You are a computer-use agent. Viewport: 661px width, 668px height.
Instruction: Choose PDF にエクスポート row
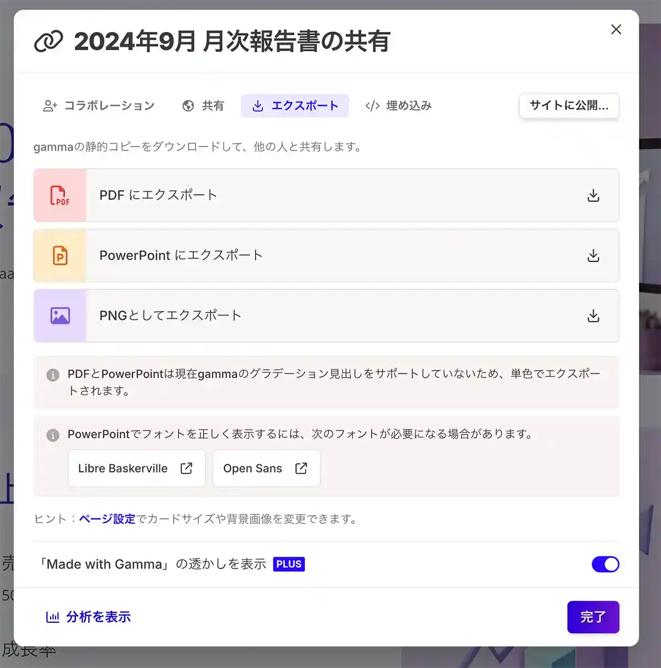326,195
